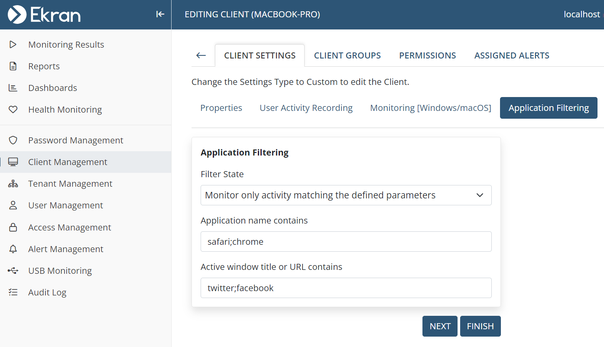
Task: Switch to the Client Groups tab
Action: point(347,55)
